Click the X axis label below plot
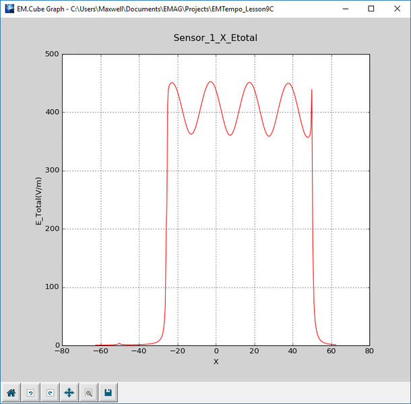 (x=216, y=362)
